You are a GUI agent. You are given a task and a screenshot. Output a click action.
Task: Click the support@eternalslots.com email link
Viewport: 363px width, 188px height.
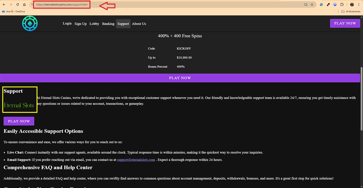click(136, 160)
